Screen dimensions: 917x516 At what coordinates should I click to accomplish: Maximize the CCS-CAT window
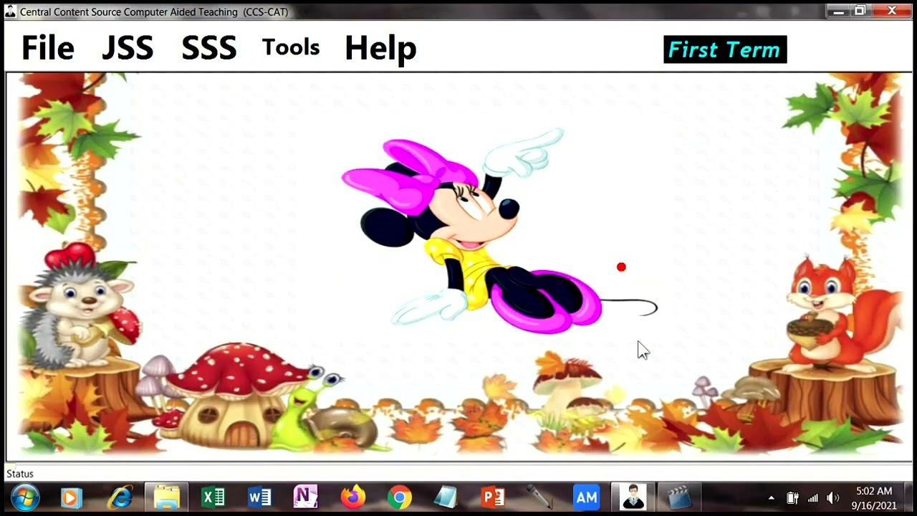click(860, 11)
